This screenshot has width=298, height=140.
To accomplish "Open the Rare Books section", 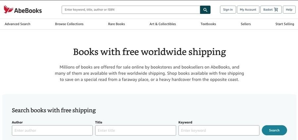I will click(117, 24).
